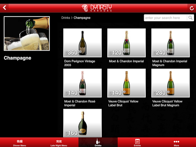The width and height of the screenshot is (196, 147).
Task: Open the Dynasty Karaoke logo
Action: [96, 8]
